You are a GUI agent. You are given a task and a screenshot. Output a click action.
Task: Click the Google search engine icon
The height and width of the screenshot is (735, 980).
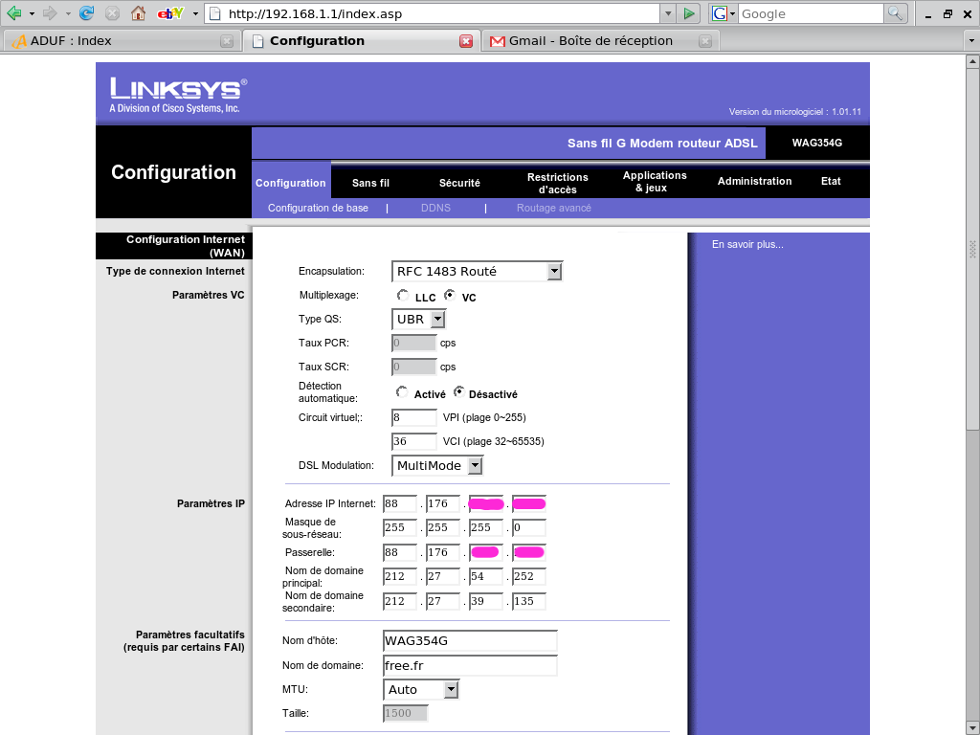(x=720, y=13)
